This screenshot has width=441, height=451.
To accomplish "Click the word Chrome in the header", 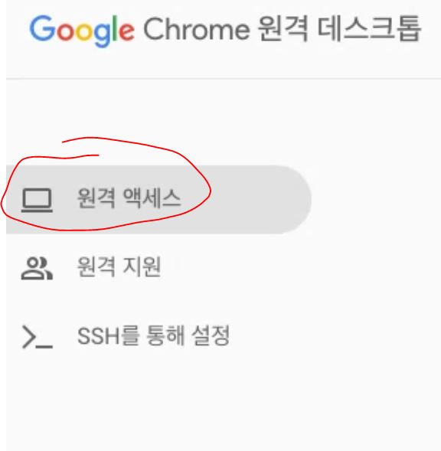I will [x=197, y=29].
